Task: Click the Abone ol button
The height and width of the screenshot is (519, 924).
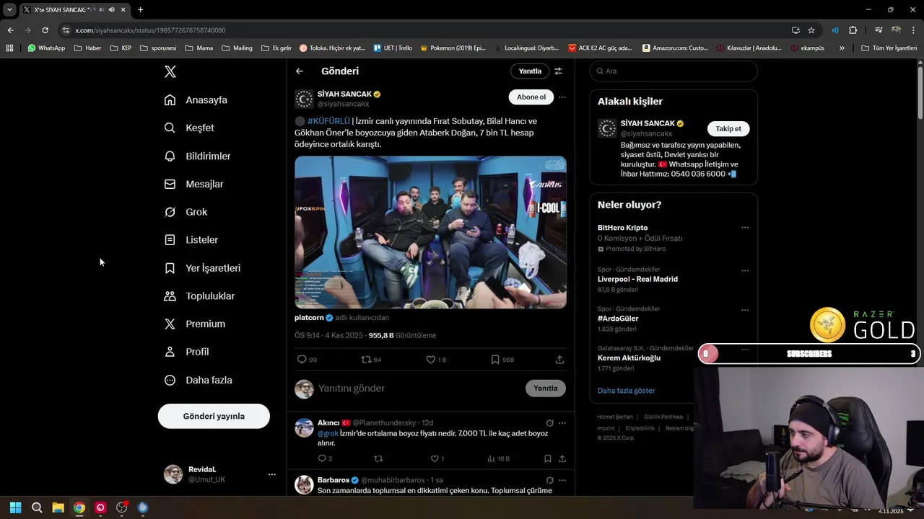Action: (531, 97)
